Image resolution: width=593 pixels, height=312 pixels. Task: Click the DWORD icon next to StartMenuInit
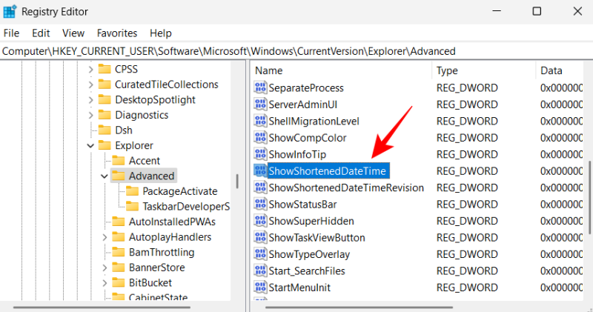click(x=260, y=287)
